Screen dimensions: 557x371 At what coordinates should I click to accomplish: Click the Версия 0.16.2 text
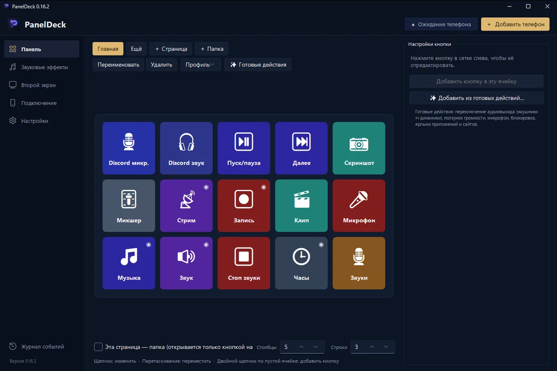(x=23, y=361)
